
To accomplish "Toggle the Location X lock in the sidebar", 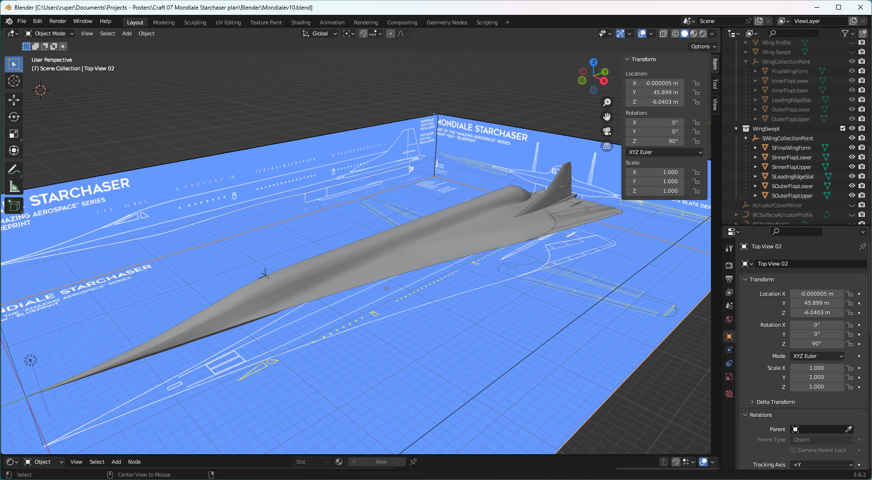I will point(696,83).
